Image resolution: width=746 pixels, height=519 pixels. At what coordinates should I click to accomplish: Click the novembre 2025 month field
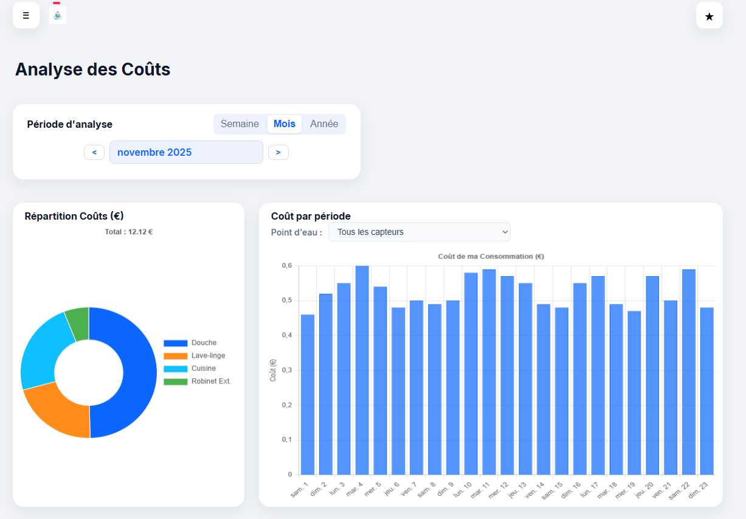click(186, 152)
